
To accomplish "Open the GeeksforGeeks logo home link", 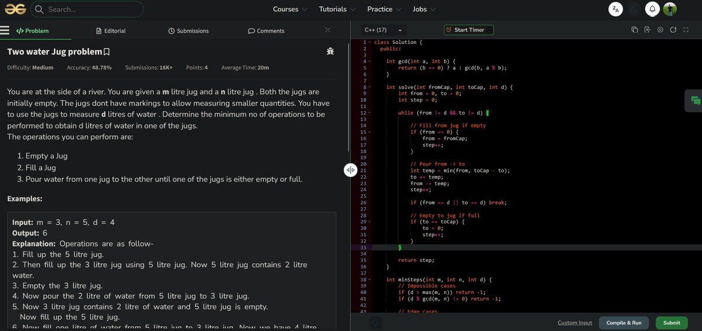I will click(x=15, y=9).
